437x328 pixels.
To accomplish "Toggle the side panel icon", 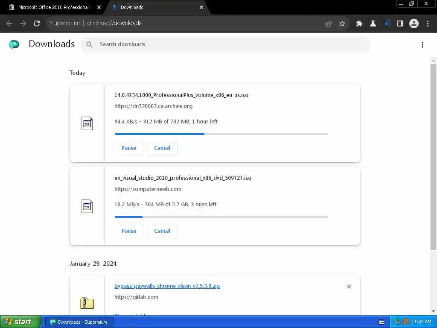I will 400,24.
